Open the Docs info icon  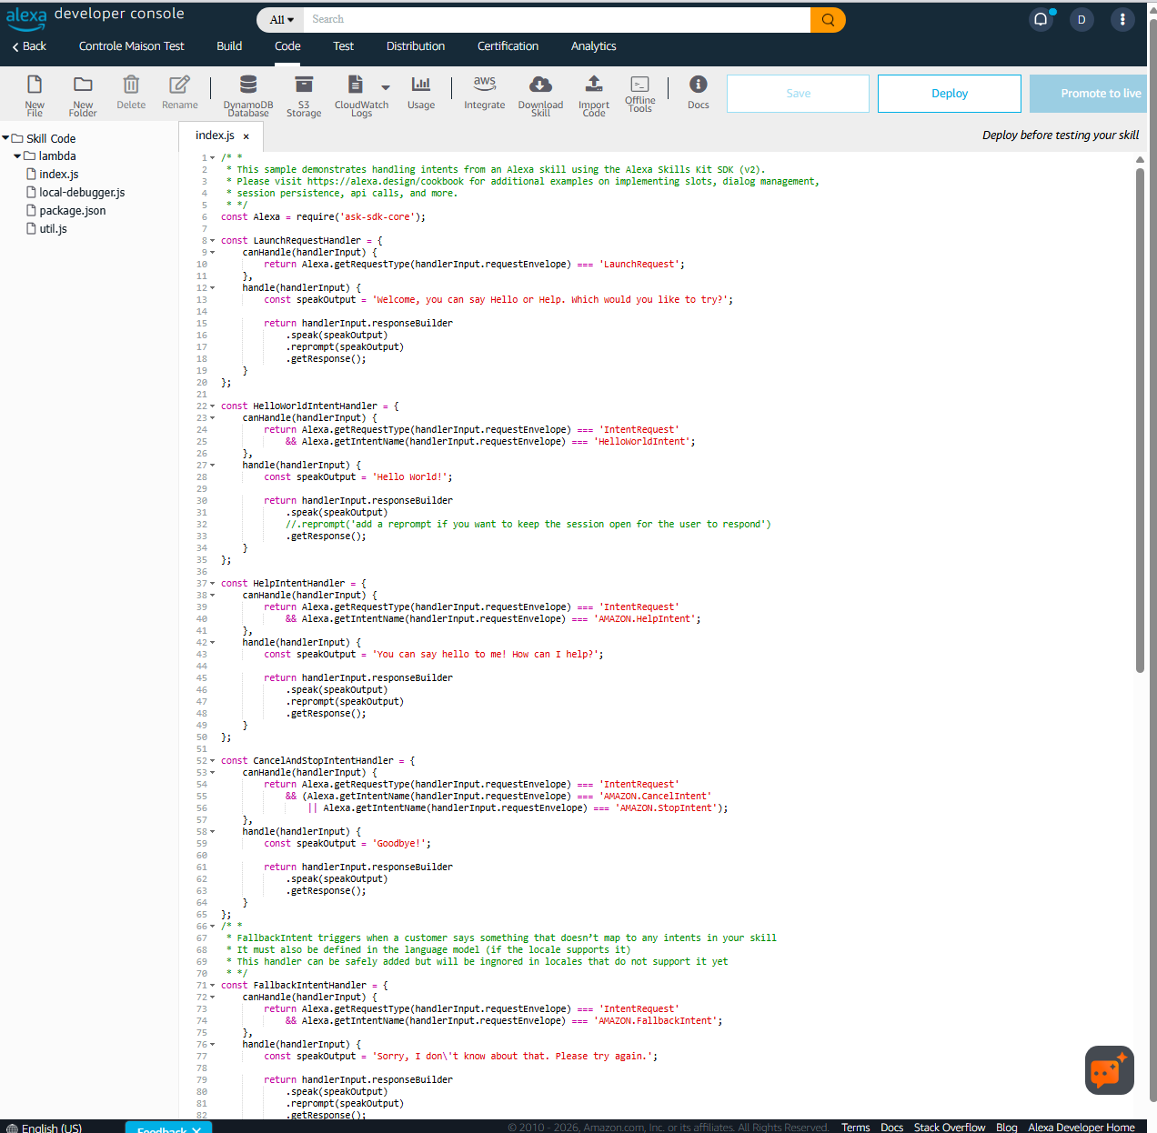pos(698,85)
